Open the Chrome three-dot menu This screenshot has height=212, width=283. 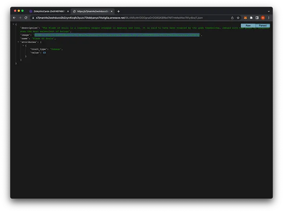click(268, 18)
